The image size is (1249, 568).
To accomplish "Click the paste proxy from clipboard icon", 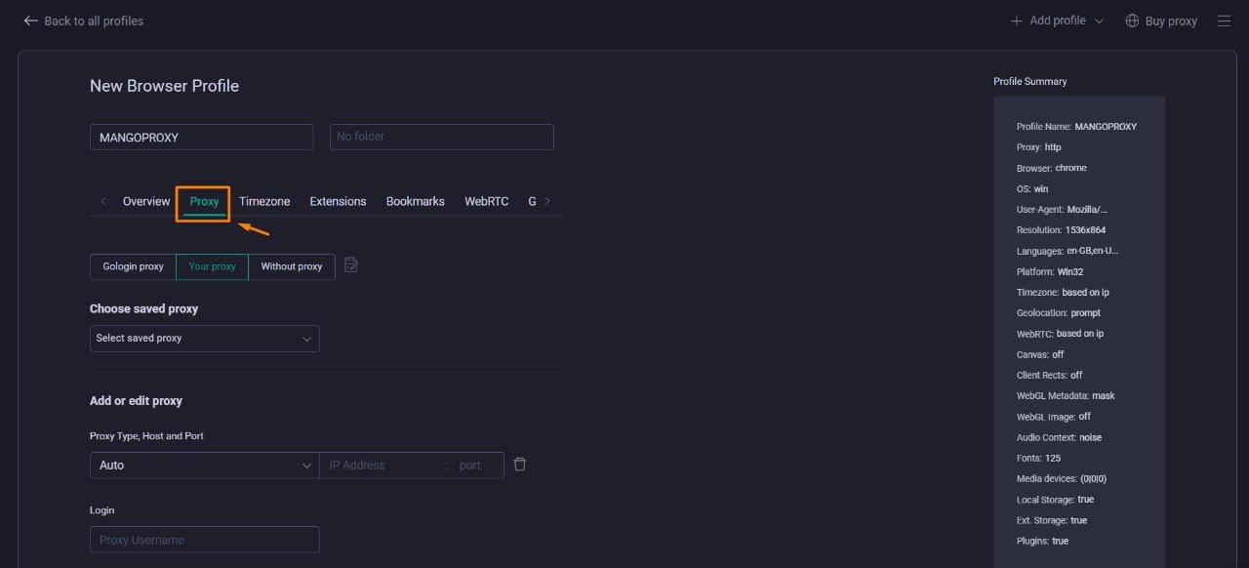I will point(350,264).
